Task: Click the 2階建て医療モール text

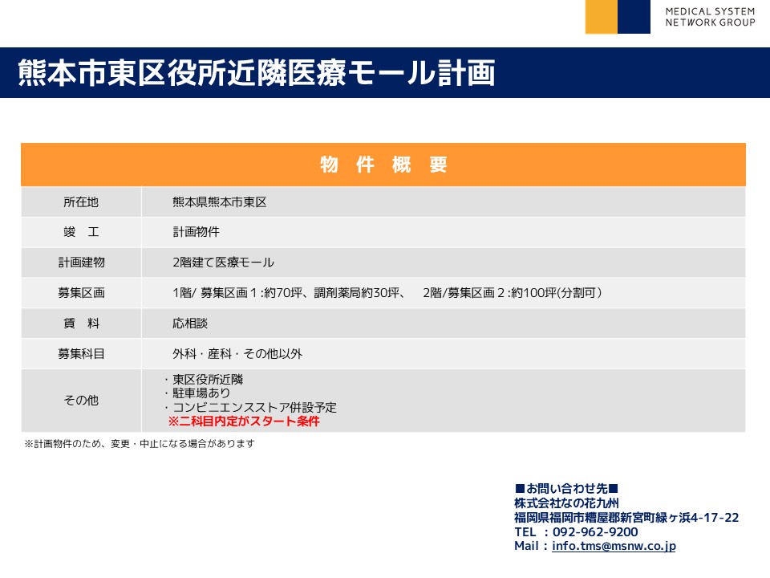Action: (223, 263)
